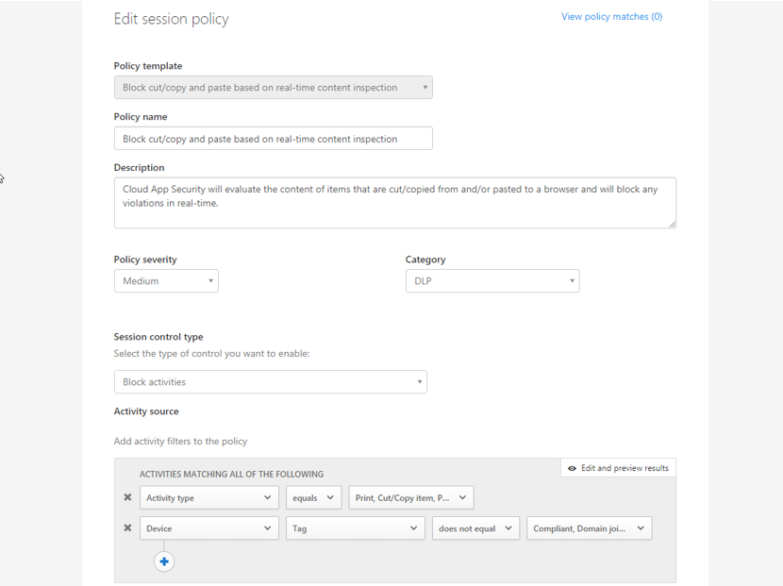The height and width of the screenshot is (586, 783).
Task: Remove the Activity type filter row
Action: click(x=127, y=497)
